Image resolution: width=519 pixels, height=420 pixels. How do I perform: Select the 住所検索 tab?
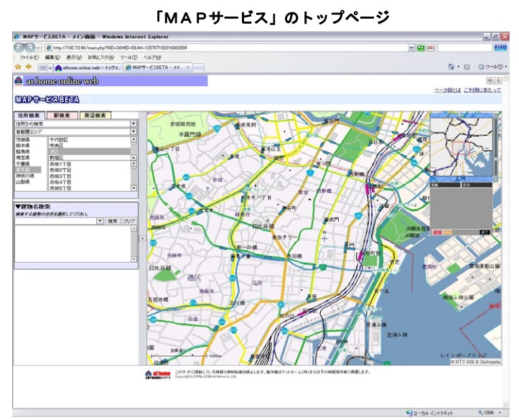point(29,116)
